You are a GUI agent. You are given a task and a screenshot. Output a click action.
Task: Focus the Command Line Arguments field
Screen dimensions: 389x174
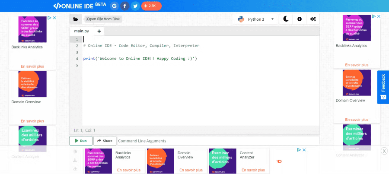click(x=218, y=141)
